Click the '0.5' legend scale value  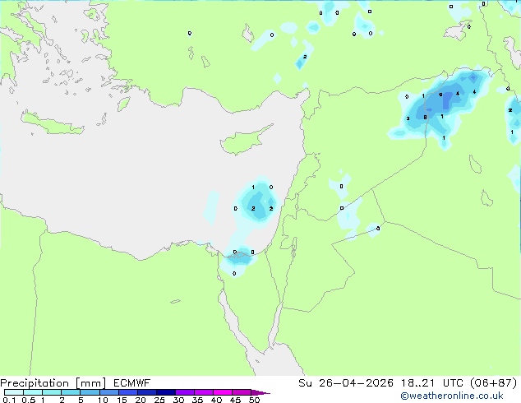[x=28, y=400]
